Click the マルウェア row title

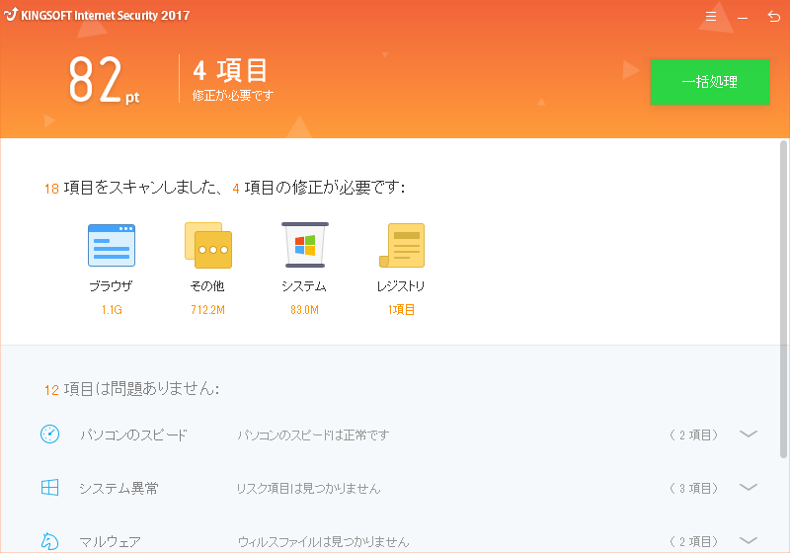click(111, 541)
